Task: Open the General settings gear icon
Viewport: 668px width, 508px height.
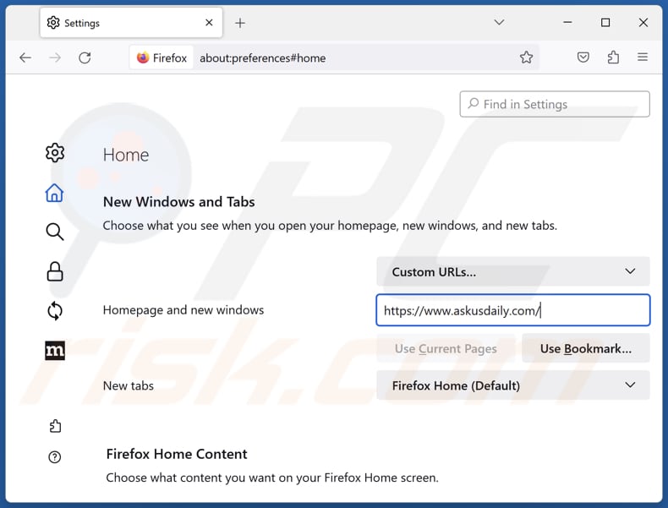Action: pyautogui.click(x=55, y=153)
